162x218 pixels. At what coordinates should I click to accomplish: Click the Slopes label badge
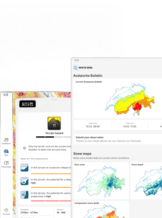27,104
